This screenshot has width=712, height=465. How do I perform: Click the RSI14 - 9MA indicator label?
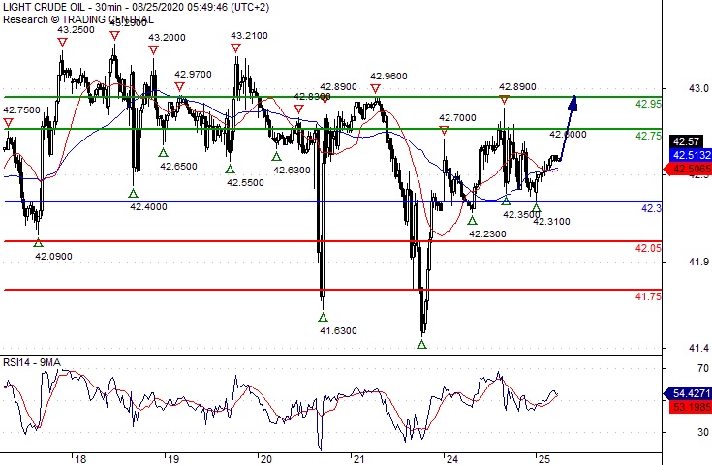pos(32,362)
